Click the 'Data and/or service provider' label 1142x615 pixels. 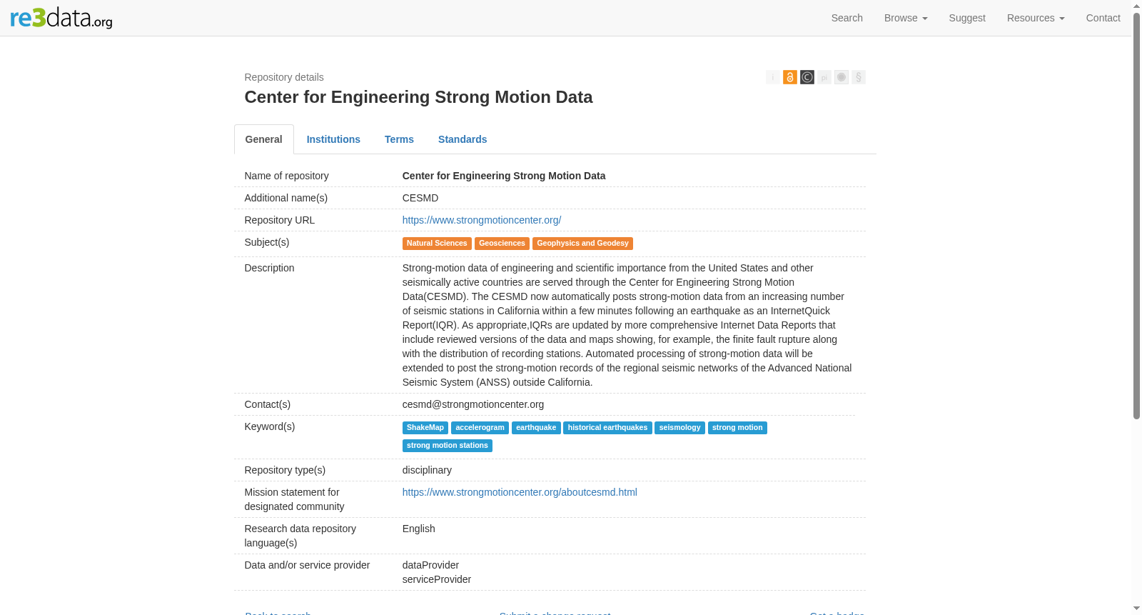(308, 565)
